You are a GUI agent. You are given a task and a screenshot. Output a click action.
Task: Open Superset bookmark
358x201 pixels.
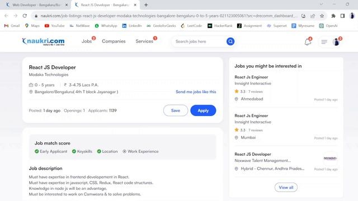(x=277, y=26)
